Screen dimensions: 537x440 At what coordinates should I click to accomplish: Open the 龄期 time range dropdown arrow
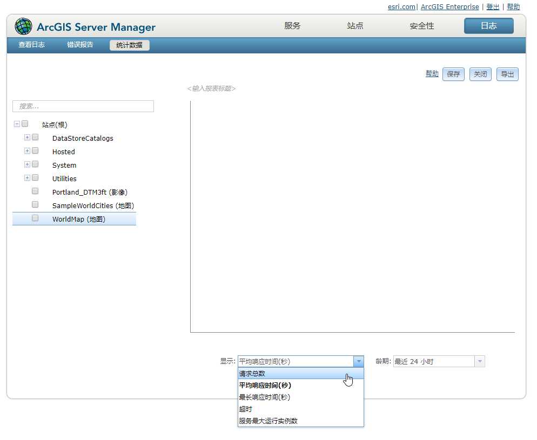click(x=480, y=361)
